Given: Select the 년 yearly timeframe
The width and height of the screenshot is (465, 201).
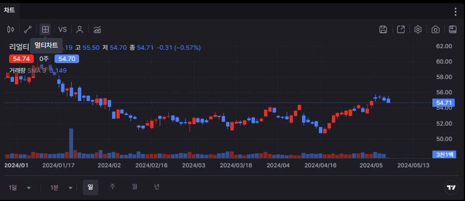Looking at the screenshot, I should click(157, 187).
